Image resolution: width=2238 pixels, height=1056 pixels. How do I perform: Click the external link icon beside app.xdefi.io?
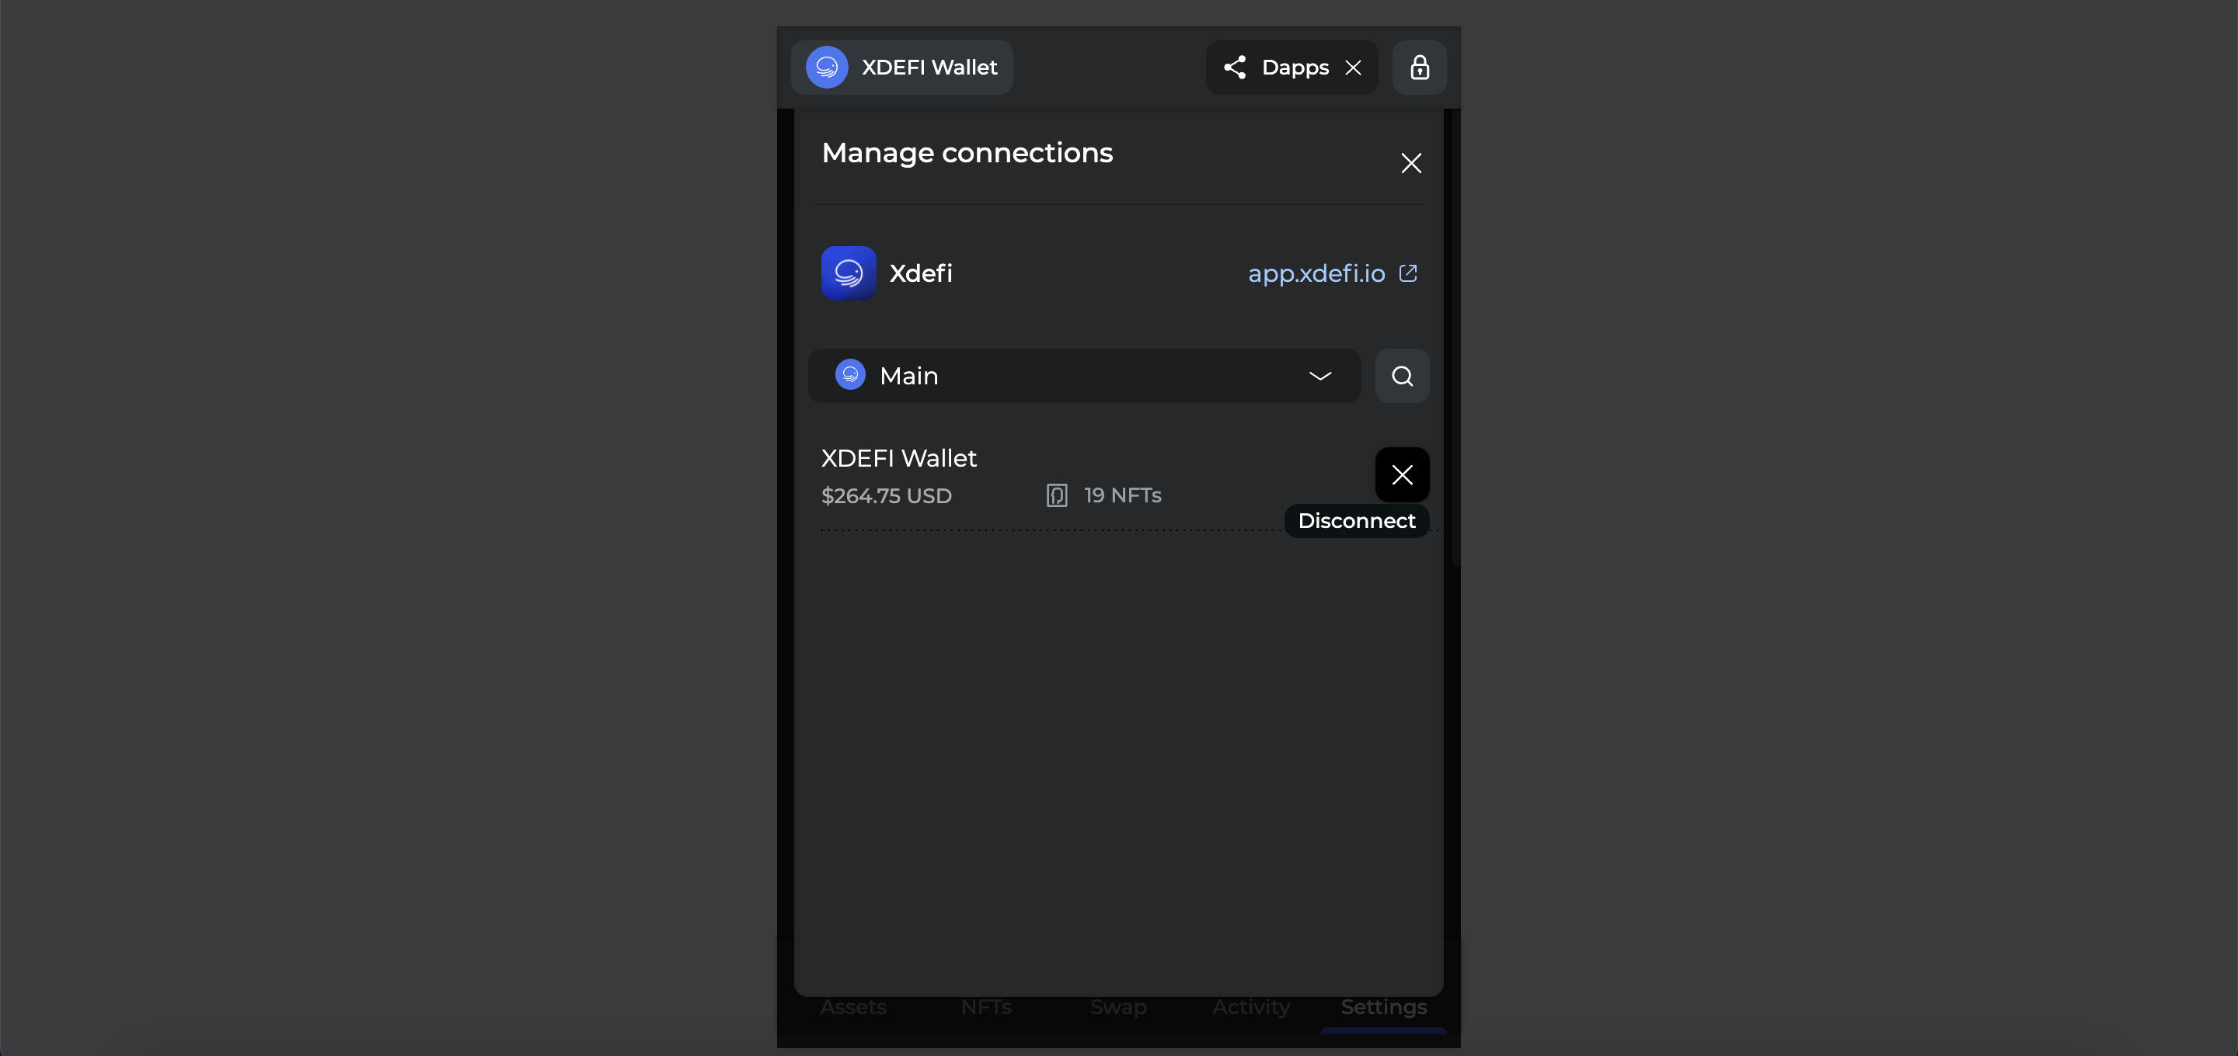pos(1407,273)
